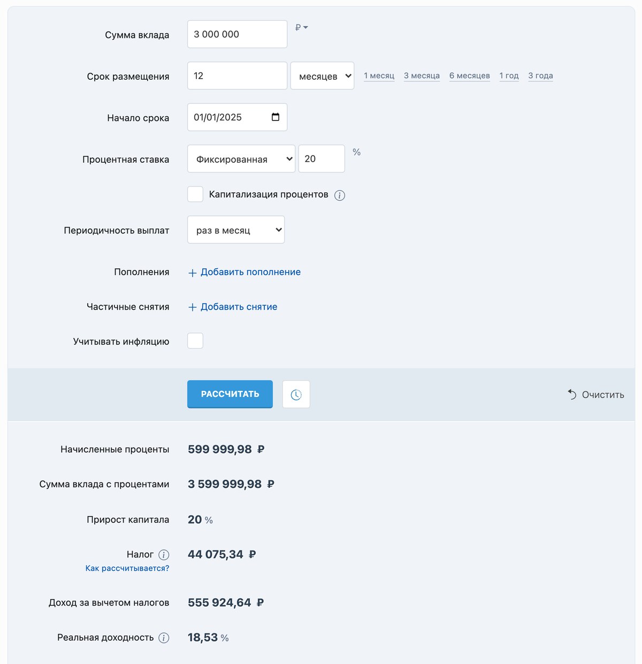Viewport: 642px width, 664px height.
Task: Click the interest rate field showing 20
Action: click(x=322, y=159)
